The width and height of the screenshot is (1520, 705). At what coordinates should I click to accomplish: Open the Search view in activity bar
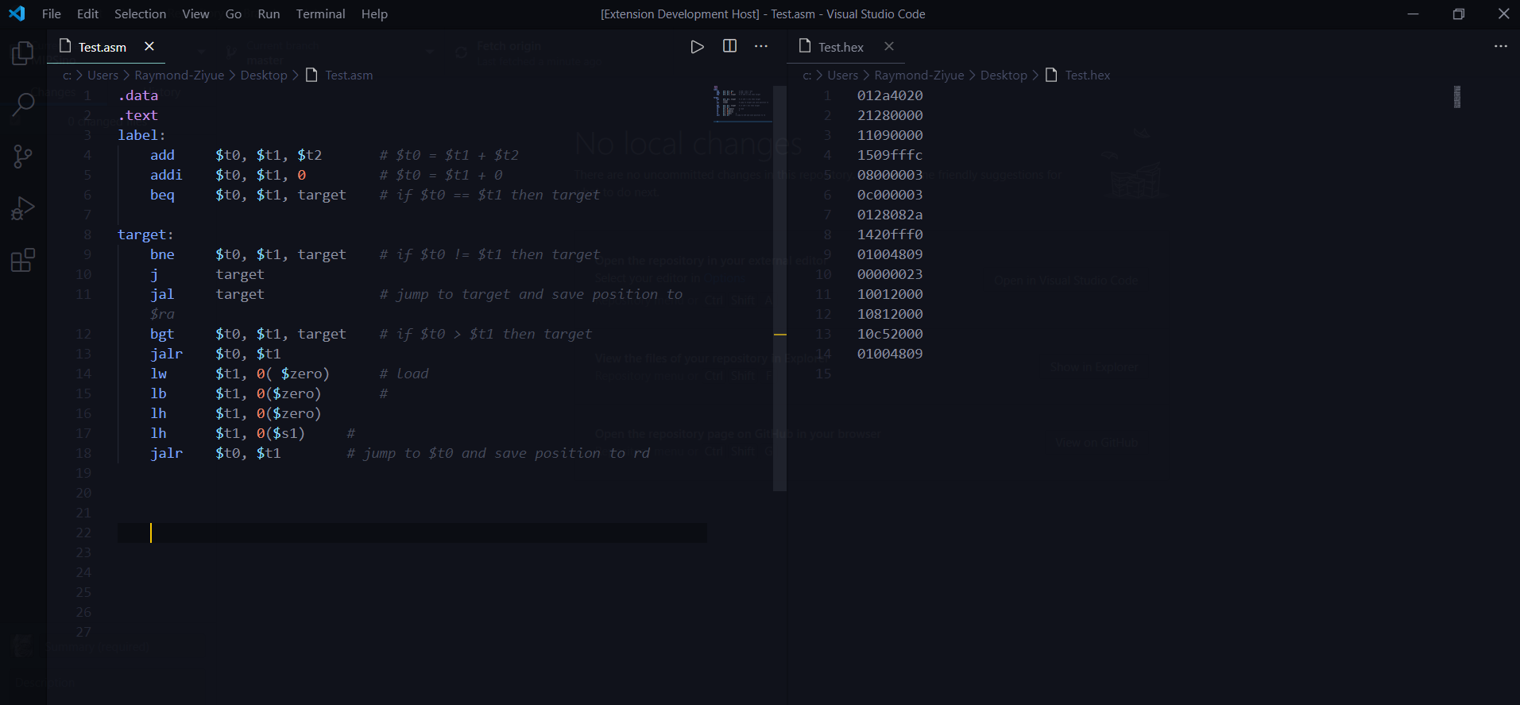[23, 104]
